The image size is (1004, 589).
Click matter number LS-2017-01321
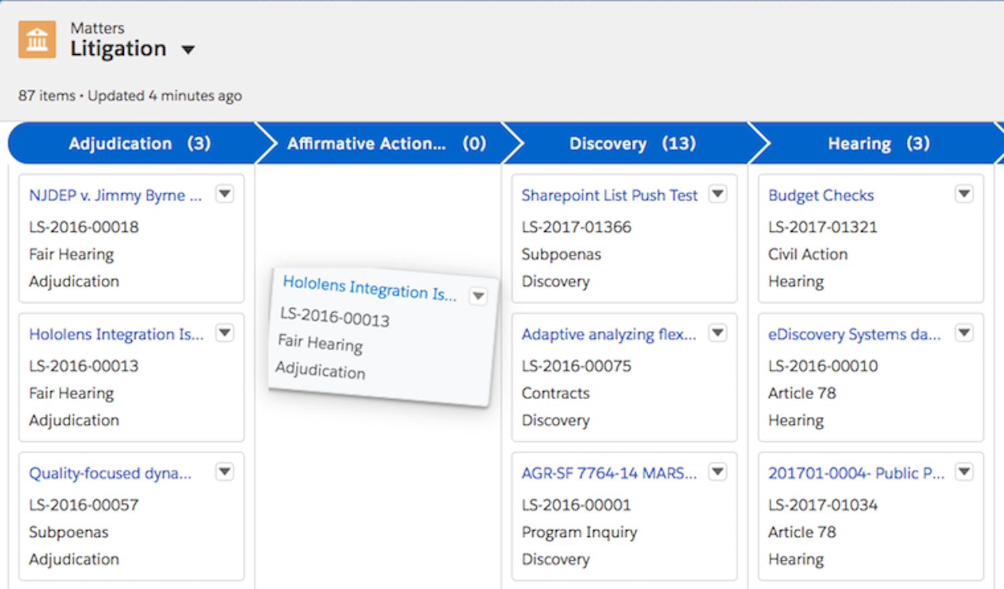coord(823,227)
